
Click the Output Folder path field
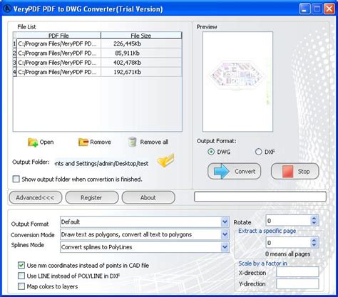(102, 163)
